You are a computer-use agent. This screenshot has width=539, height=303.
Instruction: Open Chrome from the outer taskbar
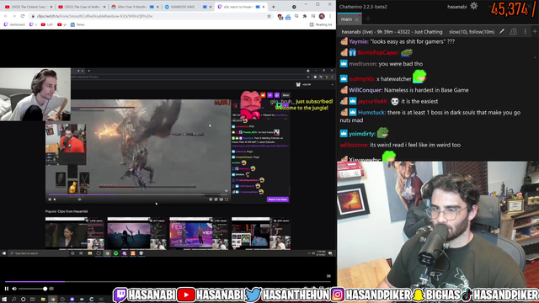(52, 300)
